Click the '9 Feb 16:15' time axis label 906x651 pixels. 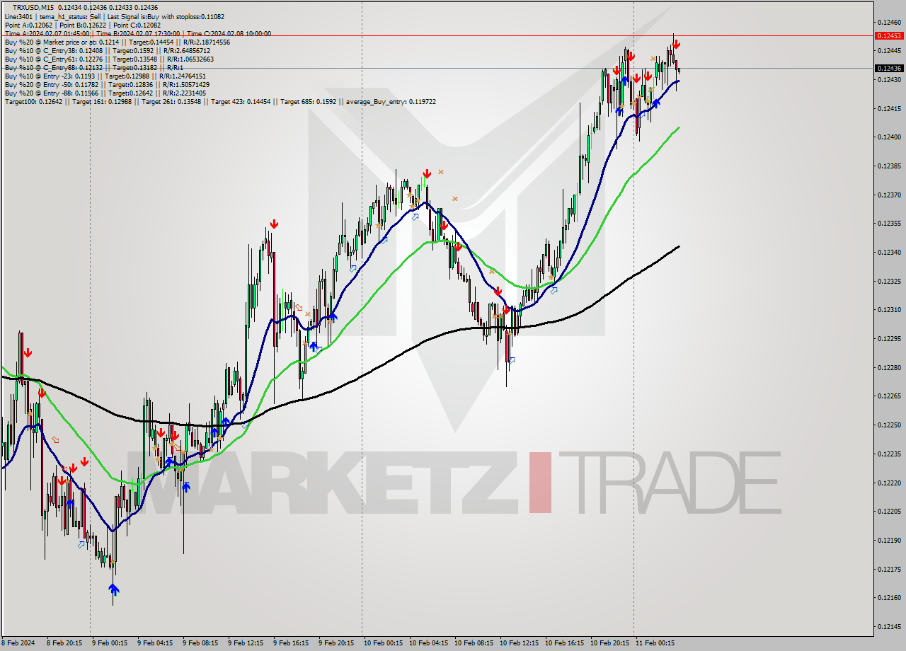291,643
